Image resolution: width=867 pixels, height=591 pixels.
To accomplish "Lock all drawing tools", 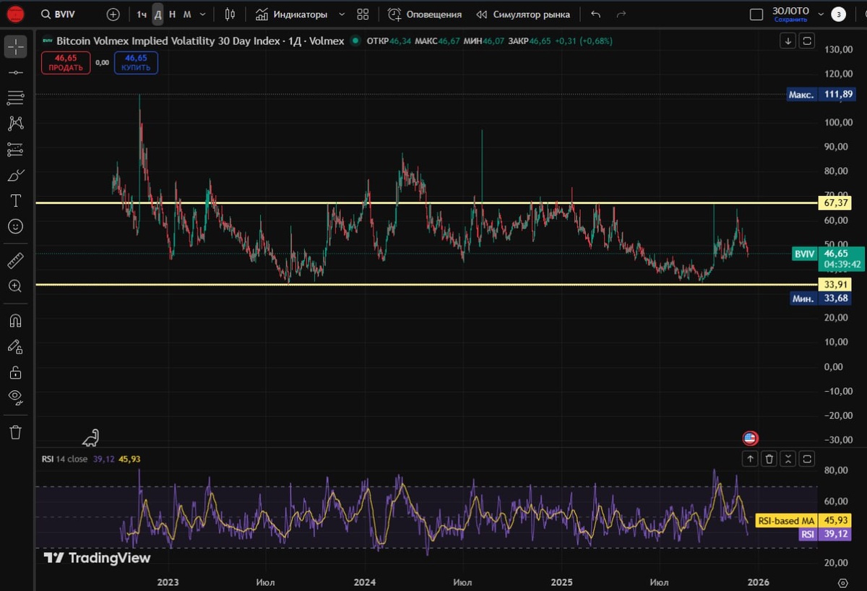I will 15,372.
